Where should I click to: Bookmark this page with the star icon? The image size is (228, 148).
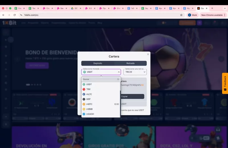point(181,15)
